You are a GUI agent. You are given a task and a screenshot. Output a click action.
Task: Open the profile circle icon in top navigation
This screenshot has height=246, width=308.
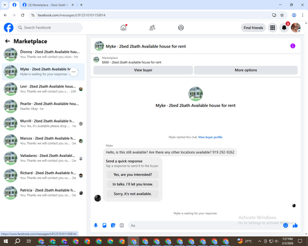click(181, 28)
